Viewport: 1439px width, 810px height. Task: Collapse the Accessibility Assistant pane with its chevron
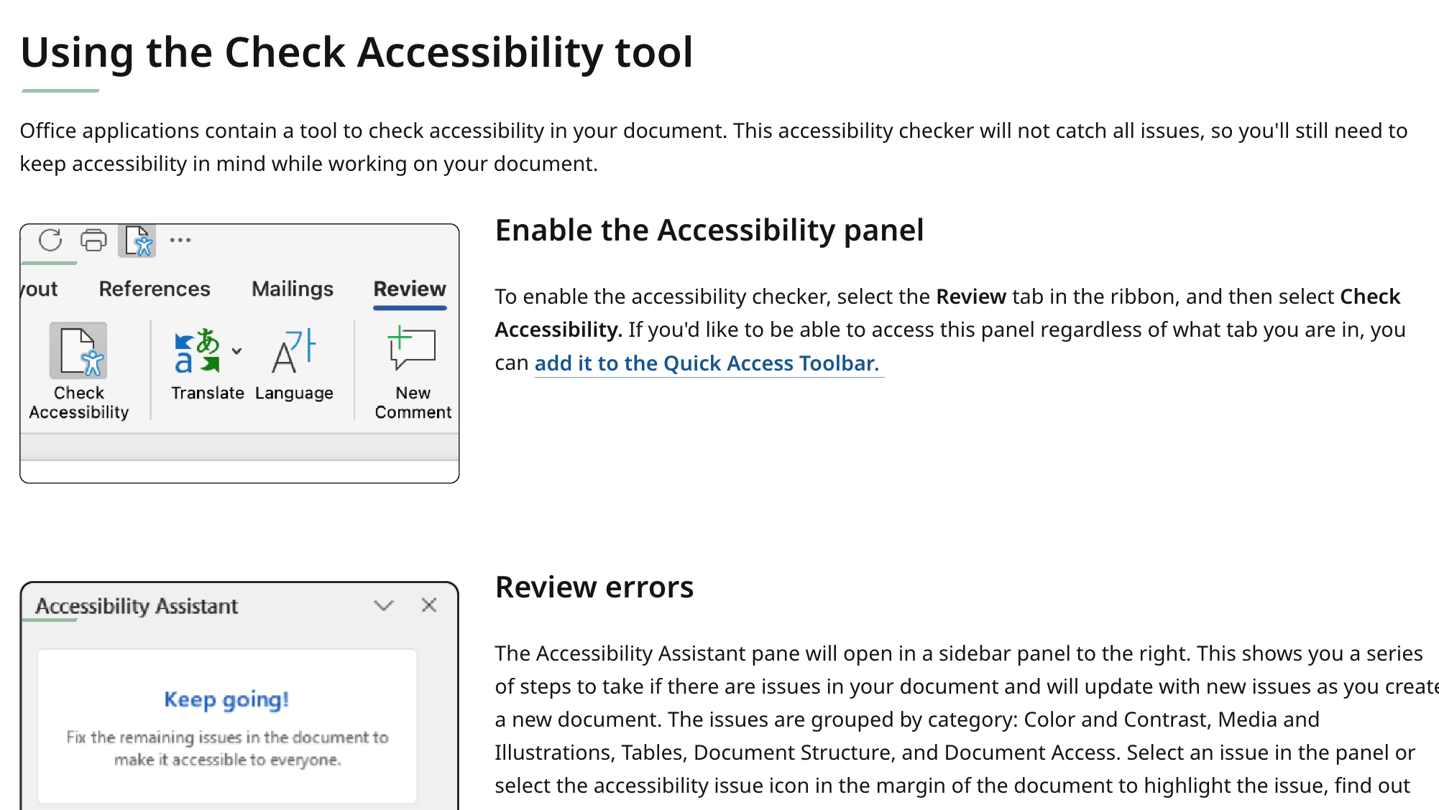(x=384, y=605)
